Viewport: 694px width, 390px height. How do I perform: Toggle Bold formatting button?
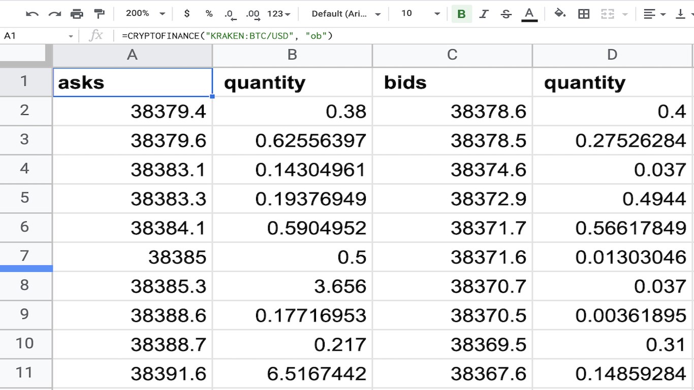461,14
